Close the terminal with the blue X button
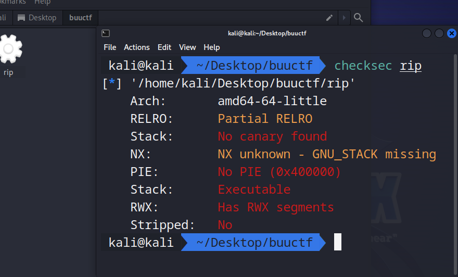 tap(451, 33)
